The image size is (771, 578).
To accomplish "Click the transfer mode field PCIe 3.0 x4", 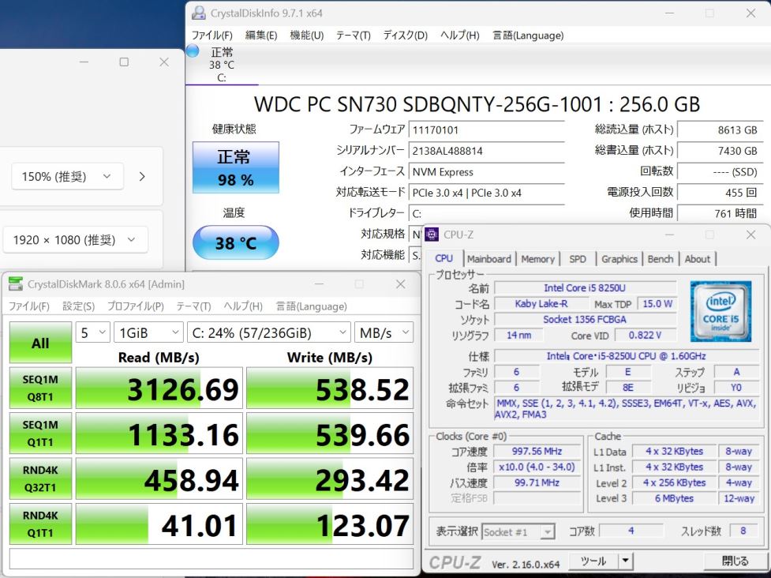I will pyautogui.click(x=486, y=193).
